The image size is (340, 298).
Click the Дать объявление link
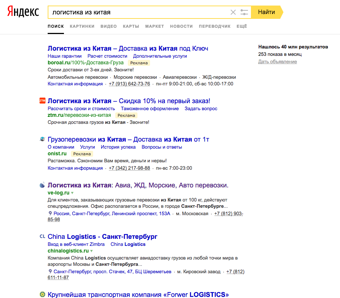coord(278,62)
